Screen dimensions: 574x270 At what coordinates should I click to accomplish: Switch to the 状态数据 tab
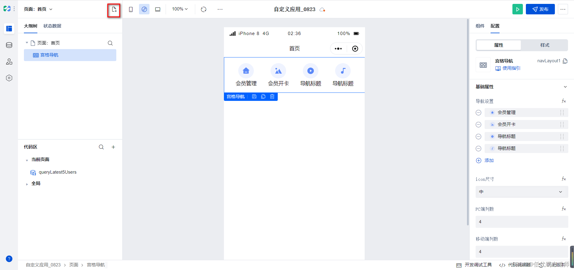(52, 26)
